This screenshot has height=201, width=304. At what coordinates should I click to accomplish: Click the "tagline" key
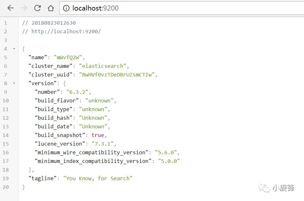tap(43, 179)
